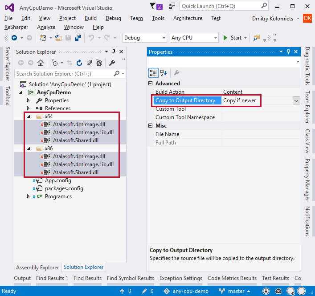
Task: Select App.config in Solution Explorer
Action: click(58, 180)
